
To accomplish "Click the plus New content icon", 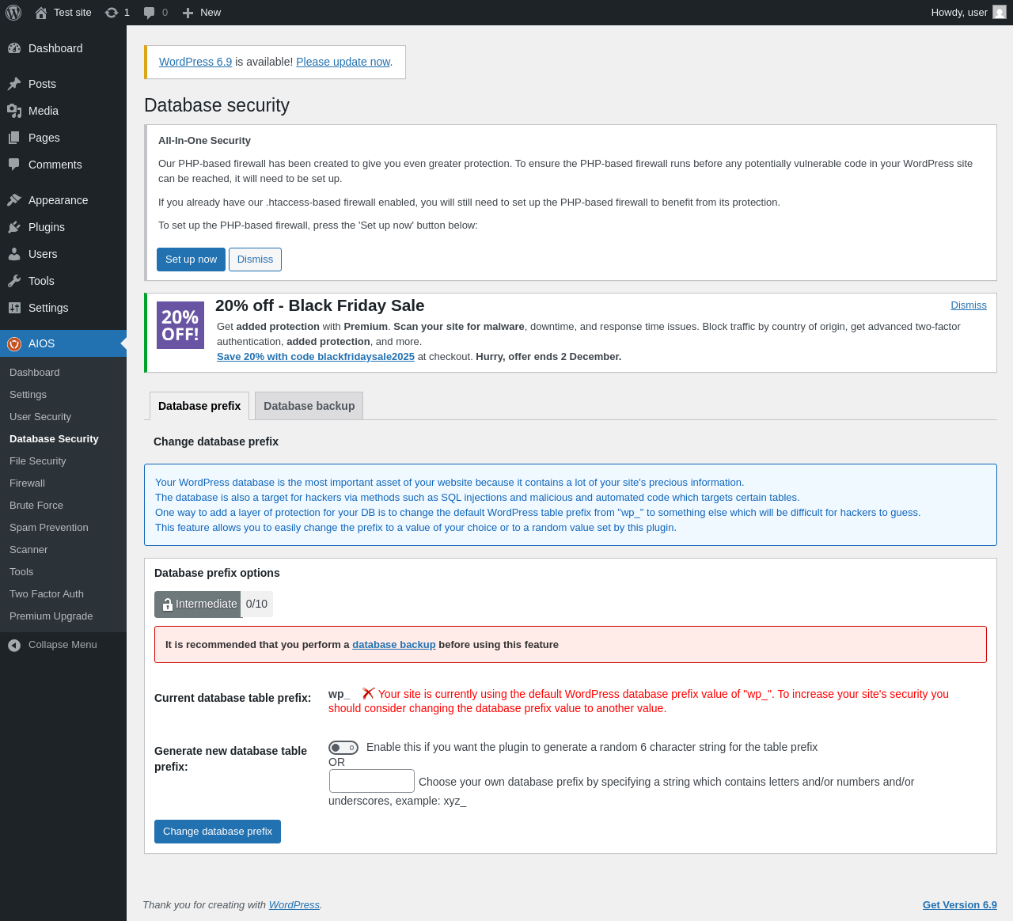I will 188,13.
